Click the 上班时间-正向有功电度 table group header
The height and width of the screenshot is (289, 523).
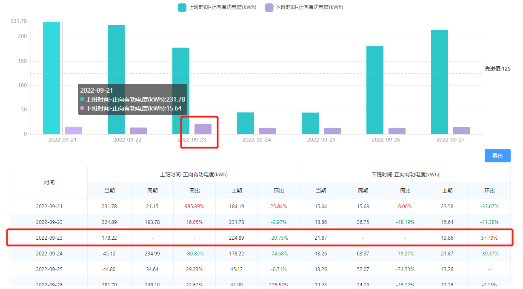(x=193, y=174)
